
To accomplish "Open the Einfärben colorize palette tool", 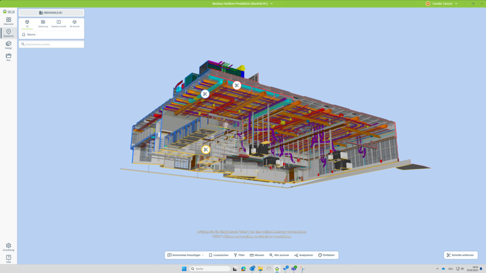I will (x=327, y=255).
